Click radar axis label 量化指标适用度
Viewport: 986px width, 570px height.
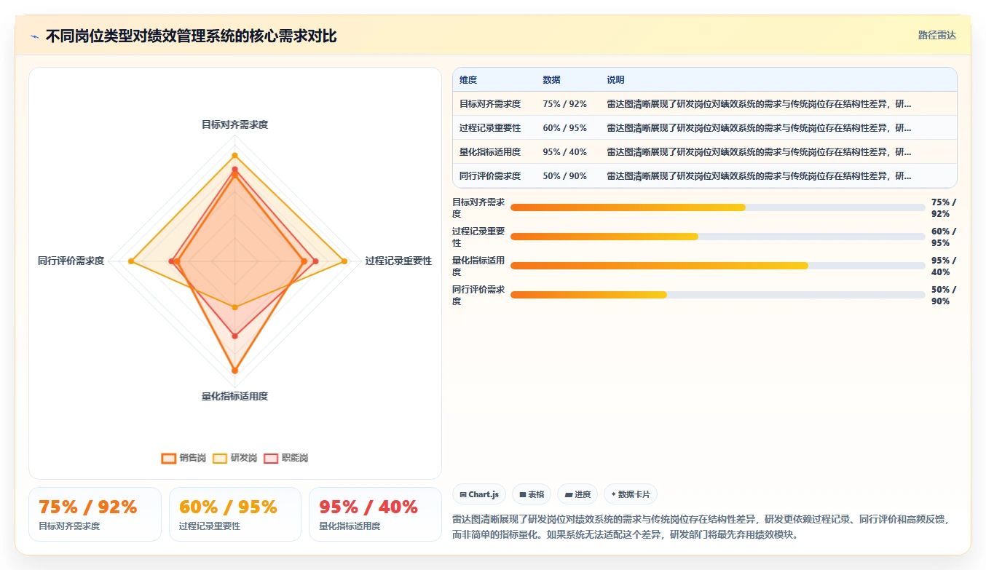(x=234, y=397)
